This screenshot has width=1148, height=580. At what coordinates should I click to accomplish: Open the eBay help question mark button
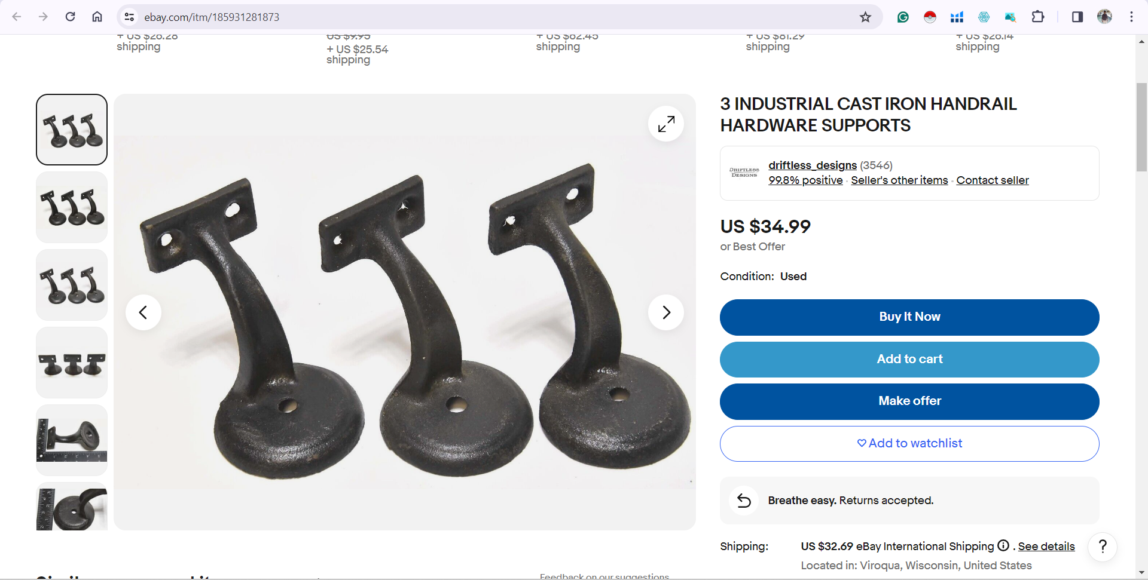point(1103,546)
